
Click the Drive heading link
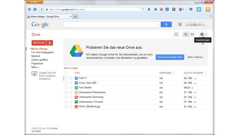click(x=36, y=35)
